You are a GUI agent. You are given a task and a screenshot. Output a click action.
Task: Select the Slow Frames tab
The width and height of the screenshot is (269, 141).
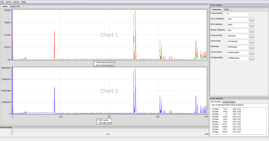tap(216, 102)
